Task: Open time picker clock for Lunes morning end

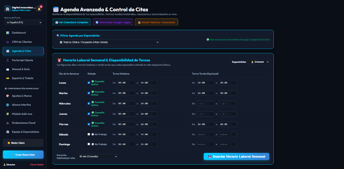Action: point(154,83)
